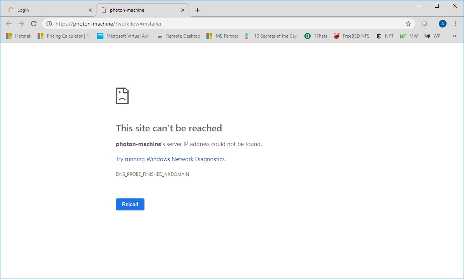Click the address bar URL field

(228, 24)
